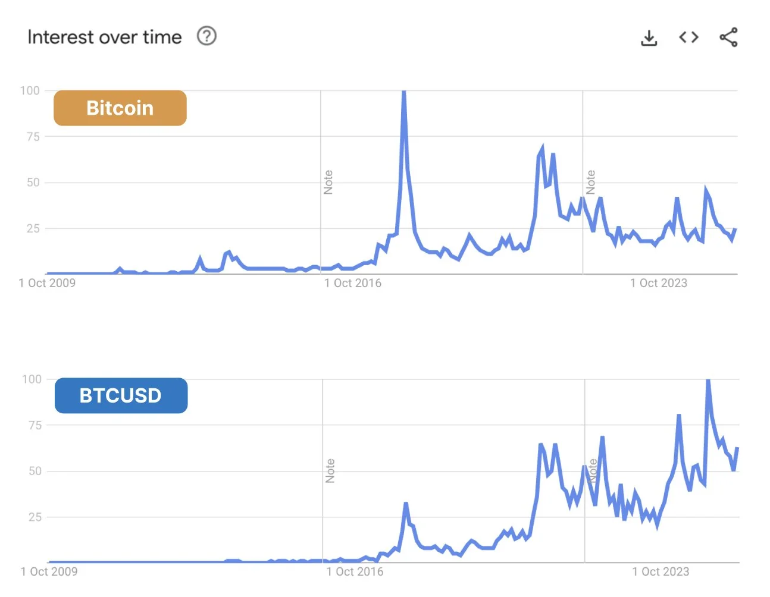Click the highest peak of BTCUSD chart
The image size is (770, 597).
point(708,381)
